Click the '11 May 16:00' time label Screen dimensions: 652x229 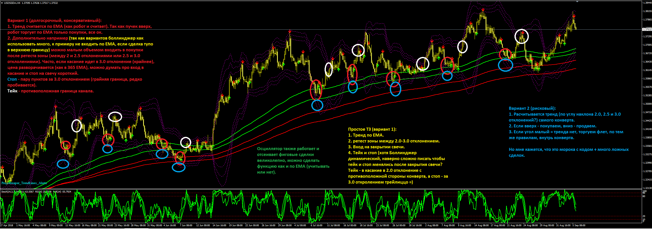point(73,225)
